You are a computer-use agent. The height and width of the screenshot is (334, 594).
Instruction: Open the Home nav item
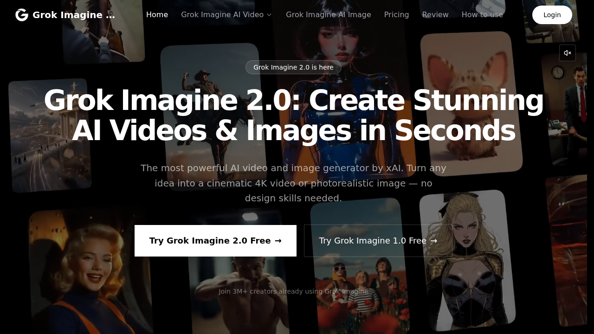[x=157, y=15]
